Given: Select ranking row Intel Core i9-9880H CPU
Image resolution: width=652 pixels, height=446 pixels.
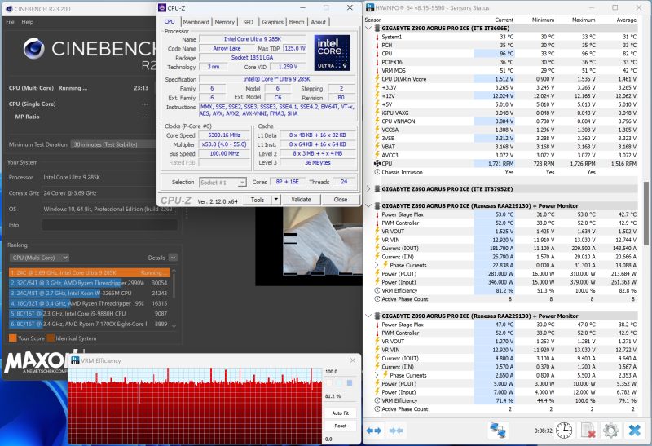Looking at the screenshot, I should tap(89, 314).
